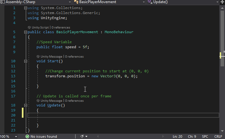Click the SPC indentation indicator
Screen dimensions: 225x139
click(205, 136)
